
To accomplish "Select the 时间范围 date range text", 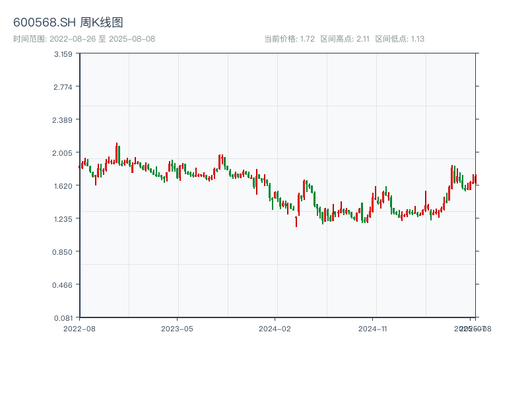I will [x=84, y=39].
